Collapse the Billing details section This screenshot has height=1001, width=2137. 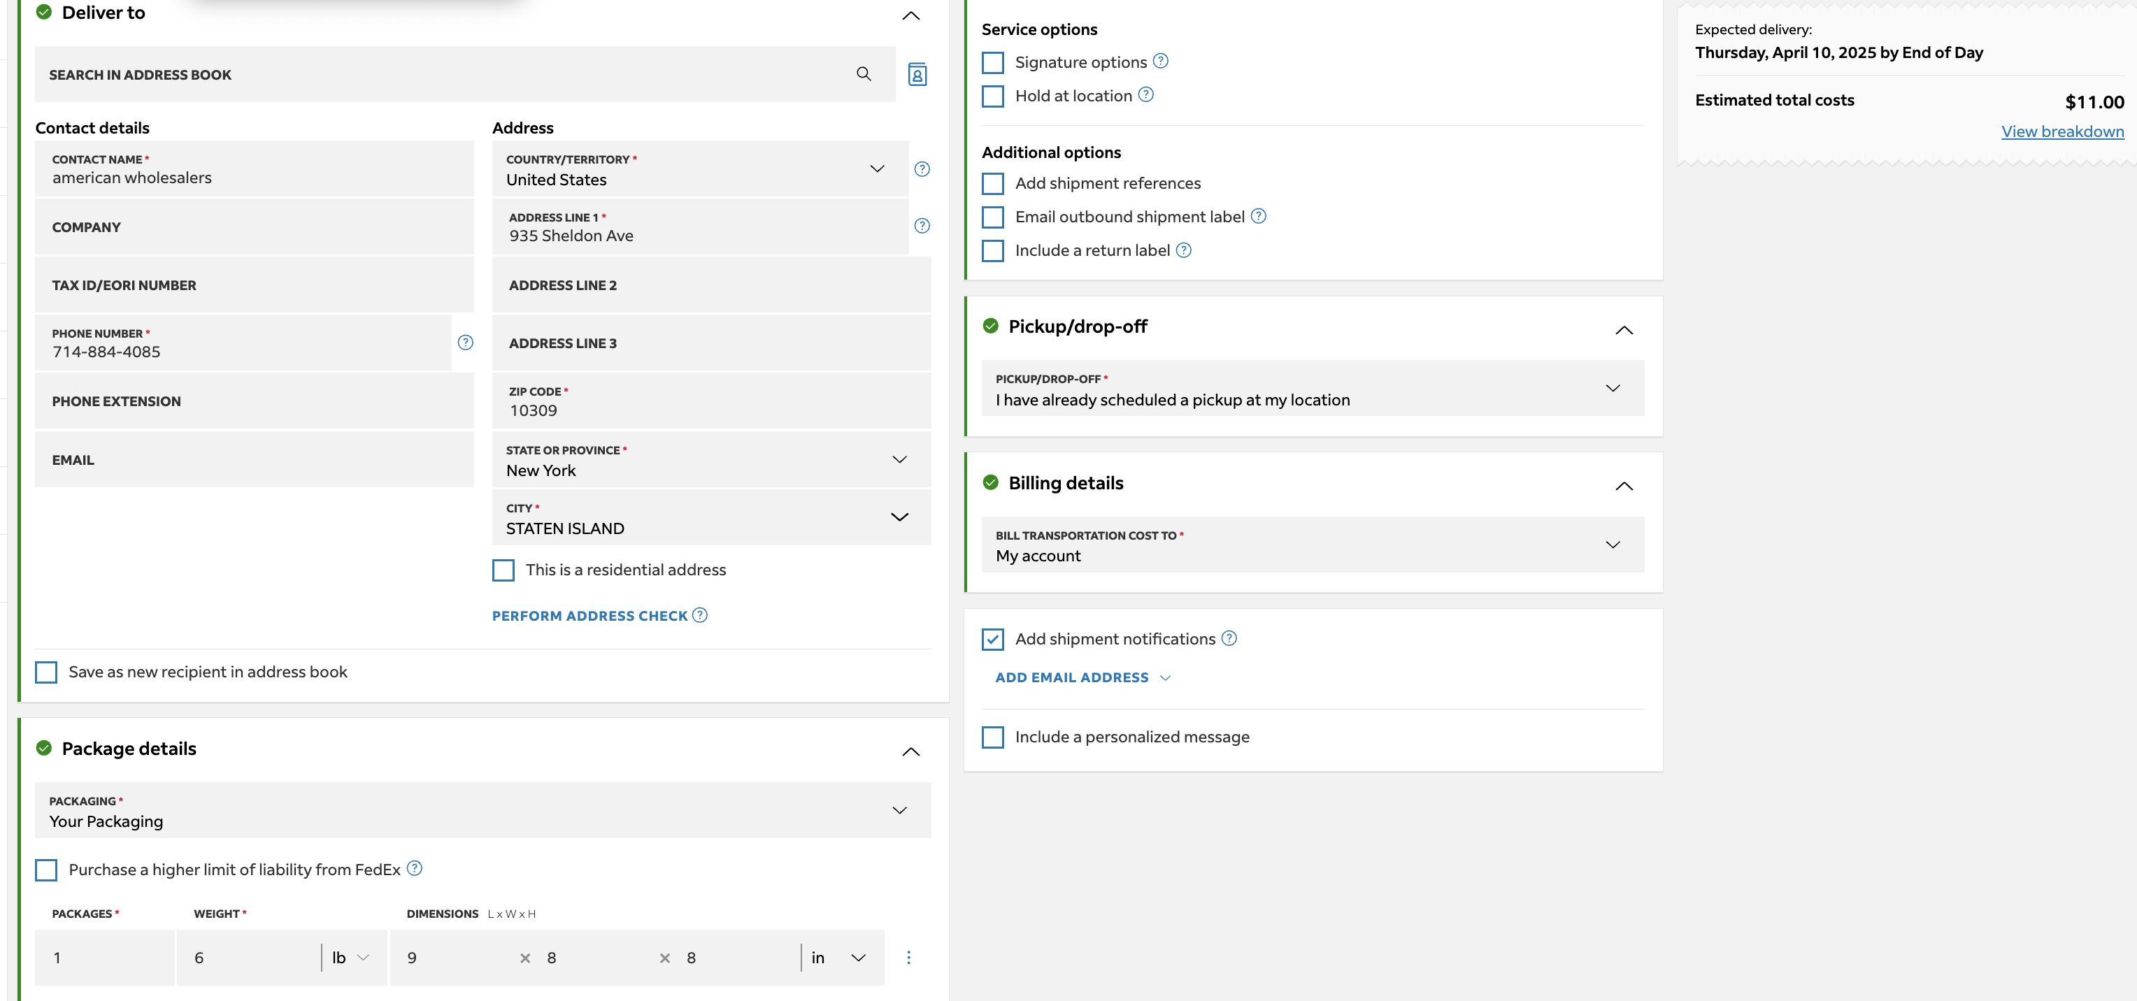1624,486
